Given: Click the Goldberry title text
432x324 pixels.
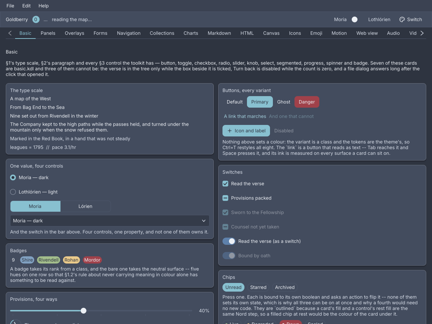Looking at the screenshot, I should tap(17, 19).
